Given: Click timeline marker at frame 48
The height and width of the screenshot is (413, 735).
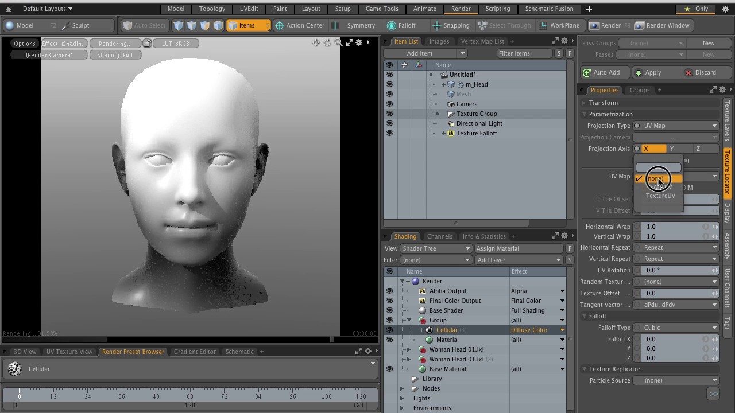Looking at the screenshot, I should pyautogui.click(x=156, y=396).
